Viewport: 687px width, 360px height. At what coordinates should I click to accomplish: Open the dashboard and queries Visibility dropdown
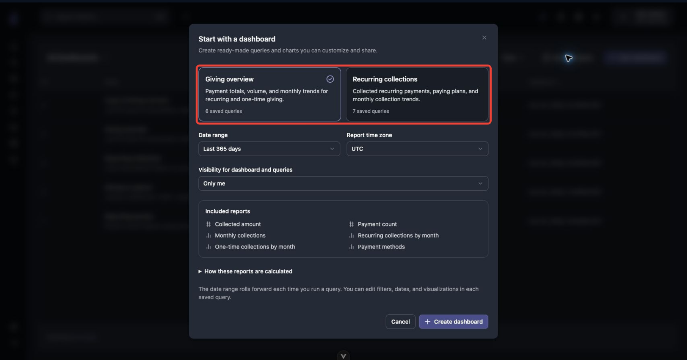[343, 184]
